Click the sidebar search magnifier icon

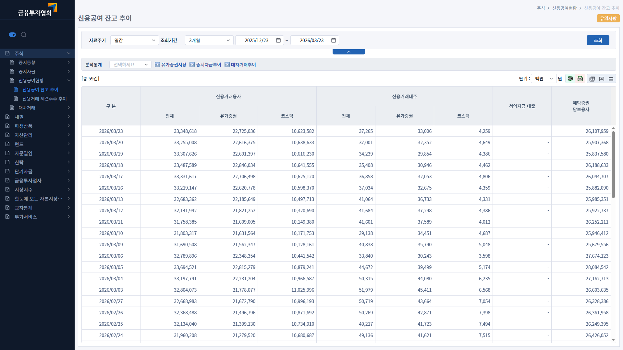(24, 35)
